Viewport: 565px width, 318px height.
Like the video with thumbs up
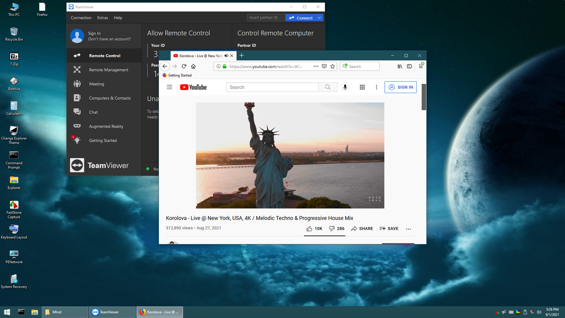point(314,228)
